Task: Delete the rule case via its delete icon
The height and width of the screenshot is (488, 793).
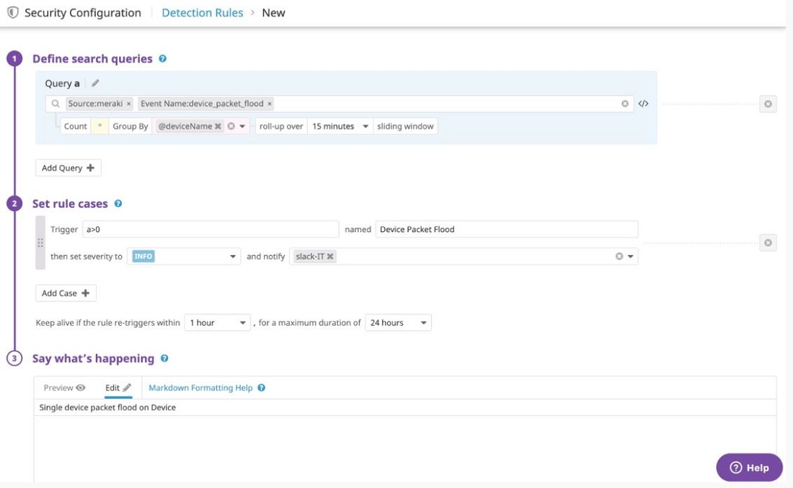Action: pyautogui.click(x=768, y=242)
